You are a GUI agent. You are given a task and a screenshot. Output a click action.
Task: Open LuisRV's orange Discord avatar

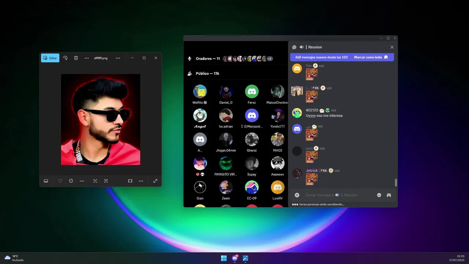point(278,187)
